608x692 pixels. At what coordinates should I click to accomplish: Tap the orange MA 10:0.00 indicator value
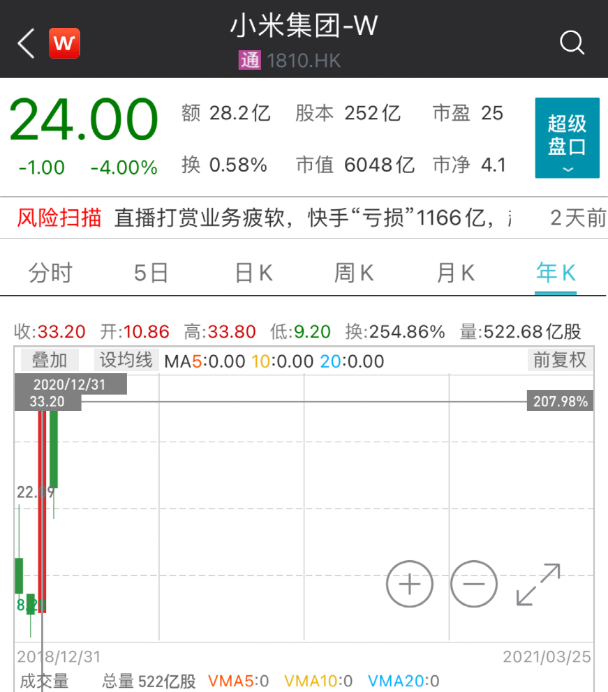(283, 361)
